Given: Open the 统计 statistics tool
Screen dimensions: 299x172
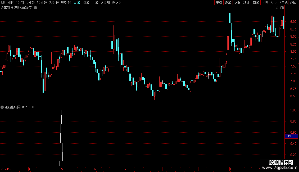Looking at the screenshot, I should (x=246, y=2).
